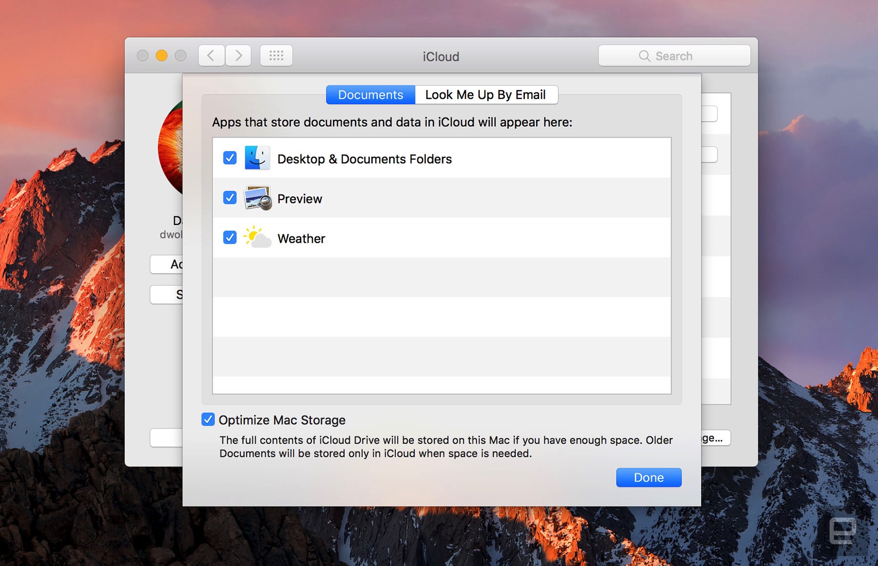Minimize the window with the yellow button
This screenshot has height=566, width=878.
coord(161,56)
